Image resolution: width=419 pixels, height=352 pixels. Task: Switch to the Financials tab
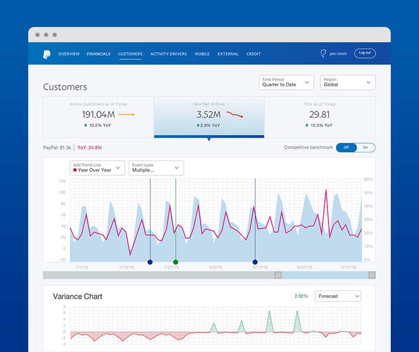tap(98, 54)
